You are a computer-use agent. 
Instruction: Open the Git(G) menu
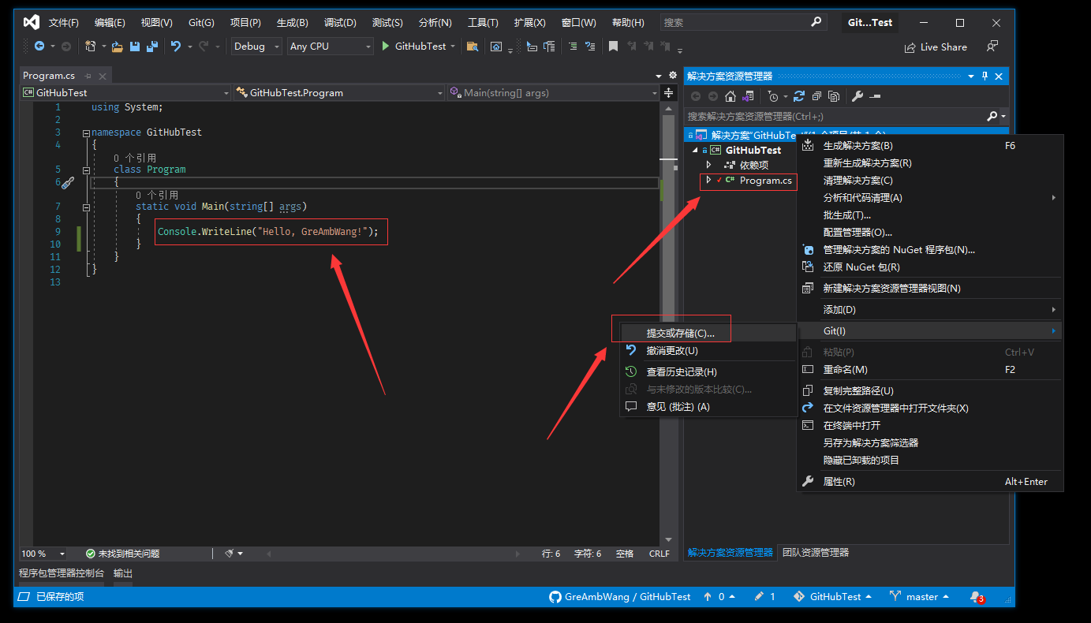point(200,22)
